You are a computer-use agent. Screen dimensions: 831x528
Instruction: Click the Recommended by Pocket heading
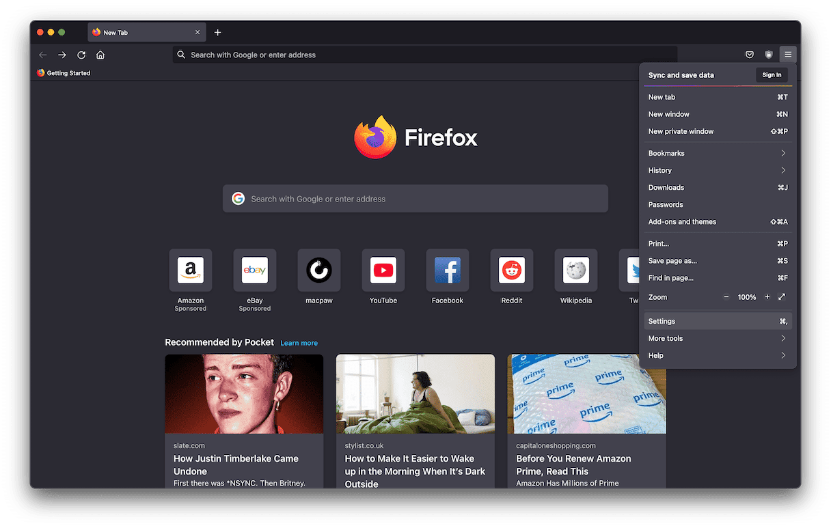219,342
